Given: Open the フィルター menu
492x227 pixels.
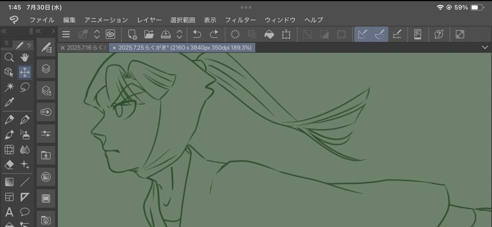Looking at the screenshot, I should (241, 20).
